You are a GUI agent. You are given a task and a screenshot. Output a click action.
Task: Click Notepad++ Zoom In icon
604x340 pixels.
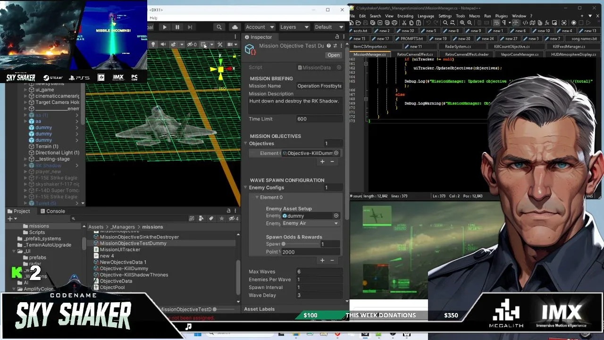[x=462, y=23]
